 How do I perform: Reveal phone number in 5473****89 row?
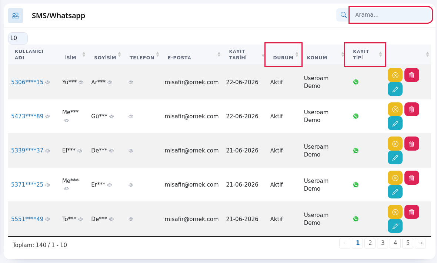click(131, 116)
